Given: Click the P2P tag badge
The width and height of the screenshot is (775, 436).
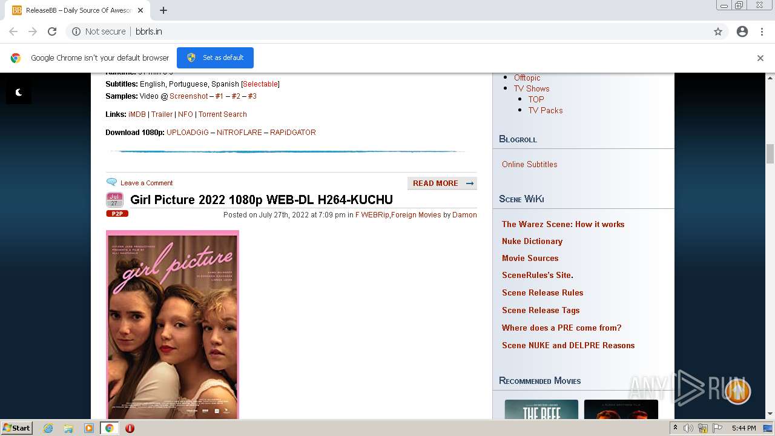Looking at the screenshot, I should 117,214.
